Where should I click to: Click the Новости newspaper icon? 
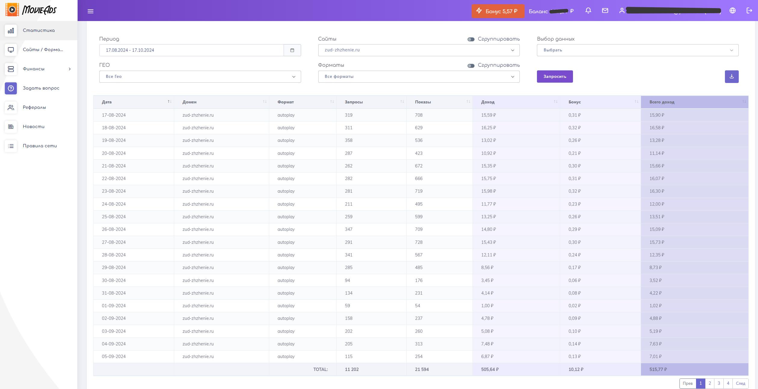point(11,127)
